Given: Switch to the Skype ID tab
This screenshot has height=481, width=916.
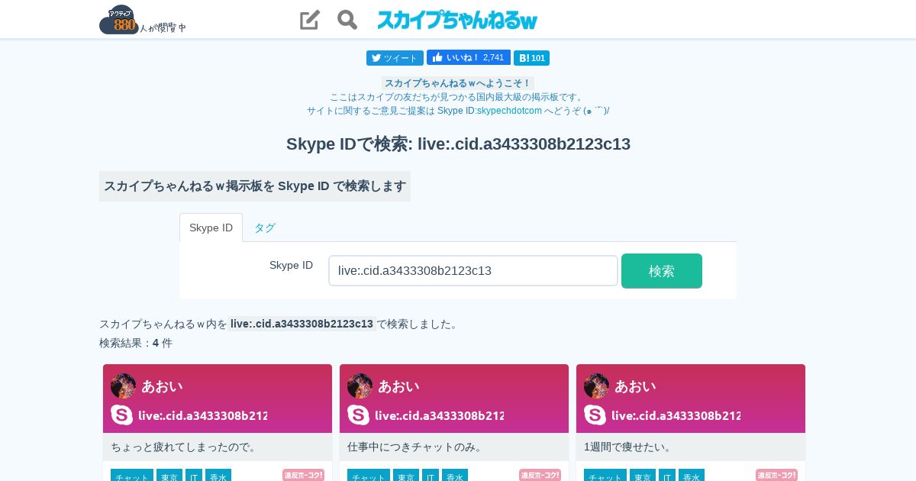Looking at the screenshot, I should click(211, 228).
